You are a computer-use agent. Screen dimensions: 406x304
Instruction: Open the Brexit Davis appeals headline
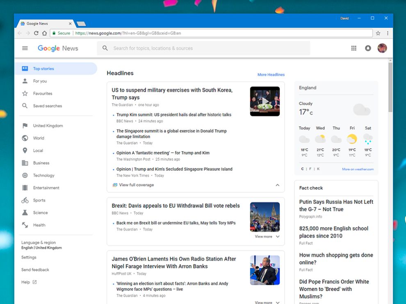click(x=176, y=205)
